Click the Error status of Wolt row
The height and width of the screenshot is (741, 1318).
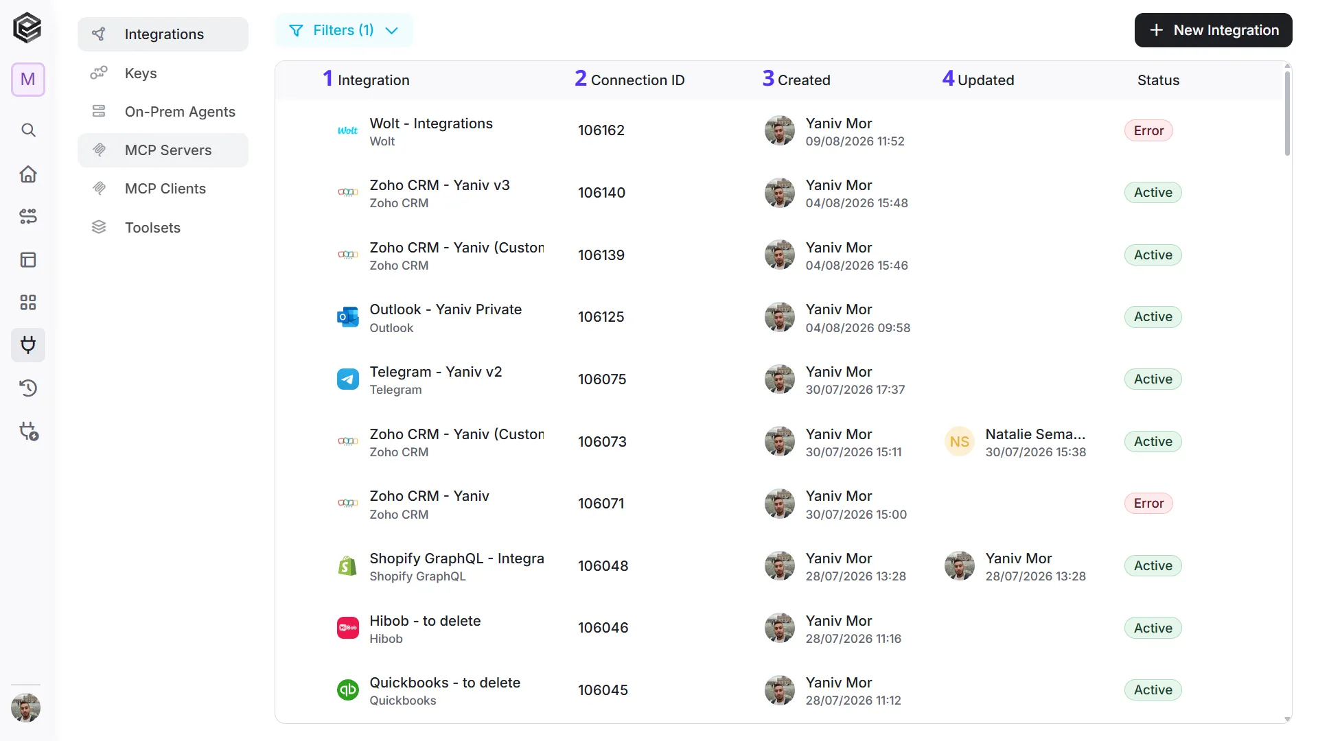click(1148, 130)
